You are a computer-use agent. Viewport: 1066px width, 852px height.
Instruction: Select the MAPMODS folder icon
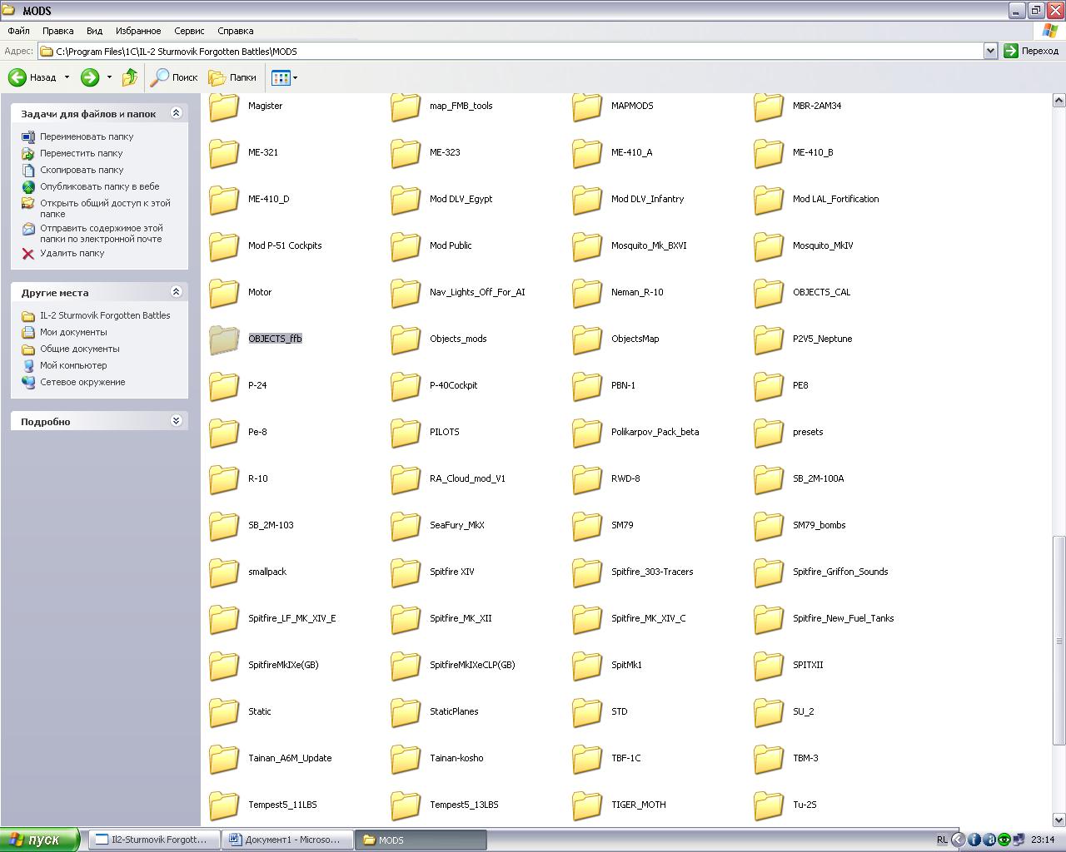587,106
